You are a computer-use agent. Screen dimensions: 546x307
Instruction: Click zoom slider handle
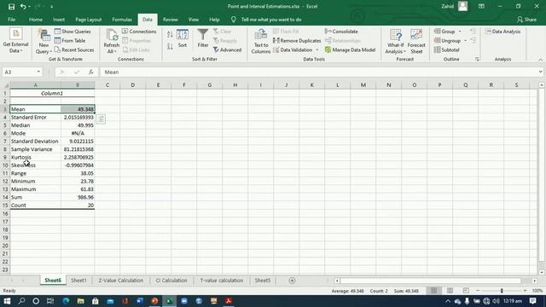coord(502,291)
